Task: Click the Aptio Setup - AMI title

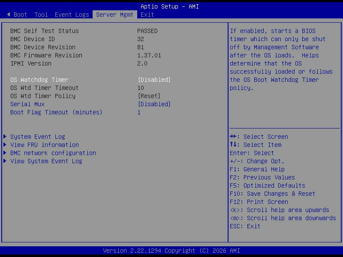Action: click(x=170, y=6)
